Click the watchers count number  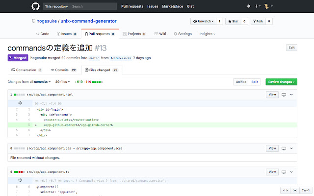pyautogui.click(x=219, y=21)
